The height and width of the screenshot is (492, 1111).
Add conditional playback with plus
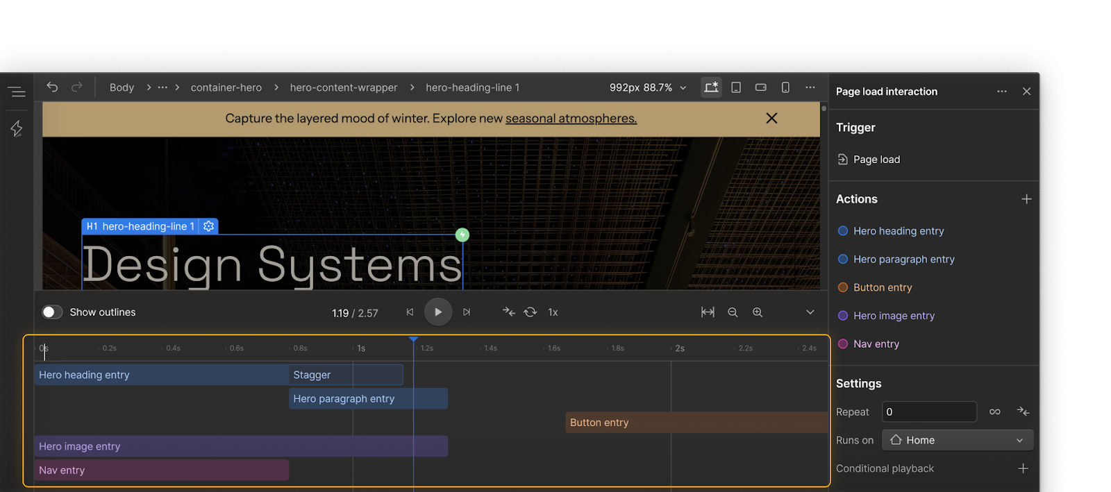1023,468
